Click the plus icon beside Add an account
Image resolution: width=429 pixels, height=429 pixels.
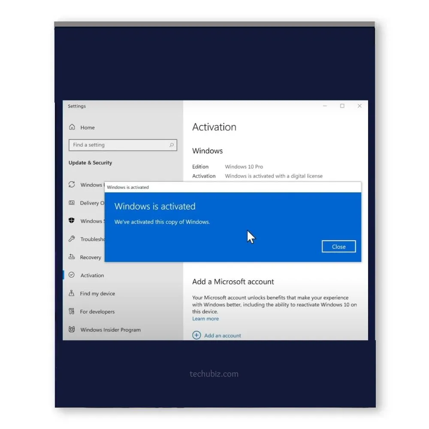196,335
